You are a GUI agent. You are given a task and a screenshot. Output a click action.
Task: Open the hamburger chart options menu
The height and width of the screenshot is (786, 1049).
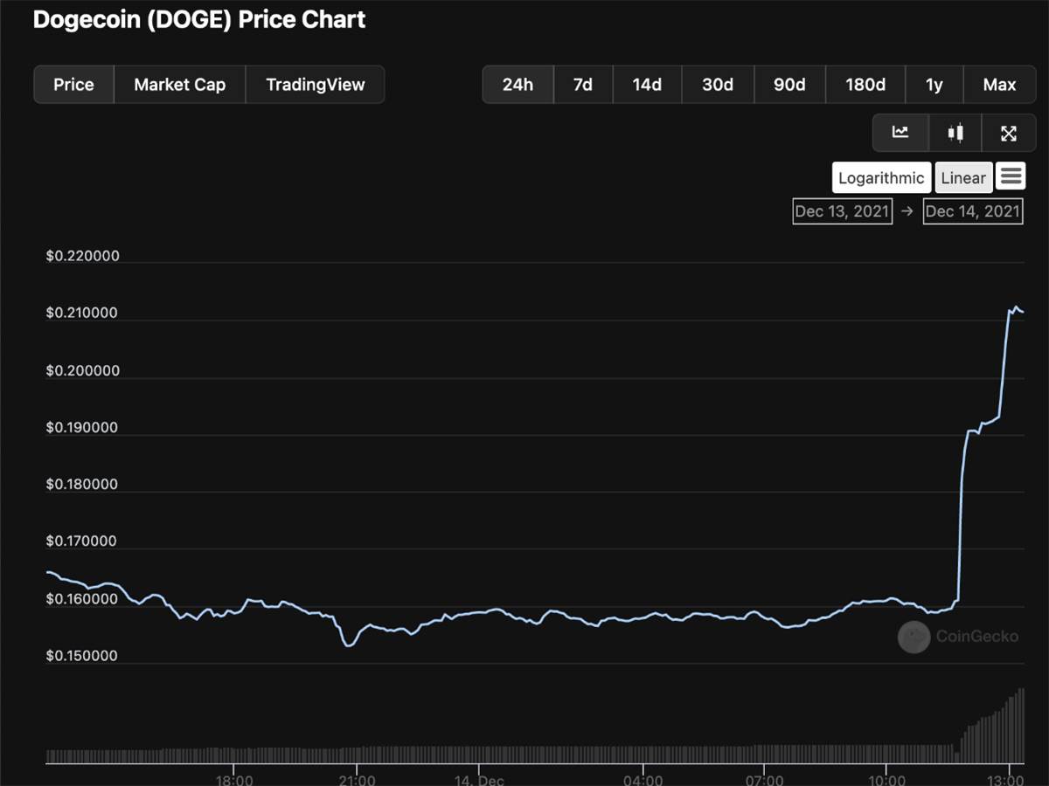coord(1011,176)
